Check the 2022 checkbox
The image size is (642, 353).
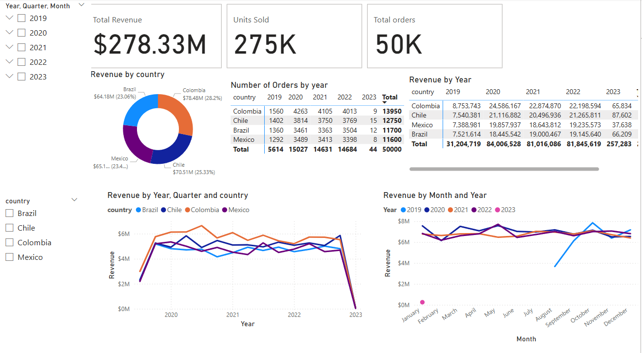[21, 61]
